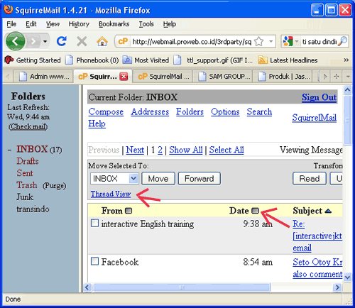Click the Thread View link
This screenshot has width=355, height=308.
[111, 194]
